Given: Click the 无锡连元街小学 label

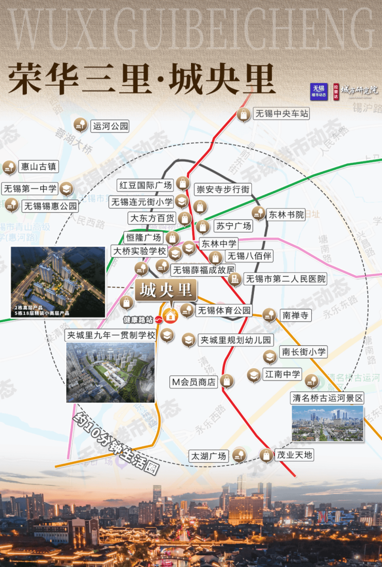Looking at the screenshot, I should point(141,202).
